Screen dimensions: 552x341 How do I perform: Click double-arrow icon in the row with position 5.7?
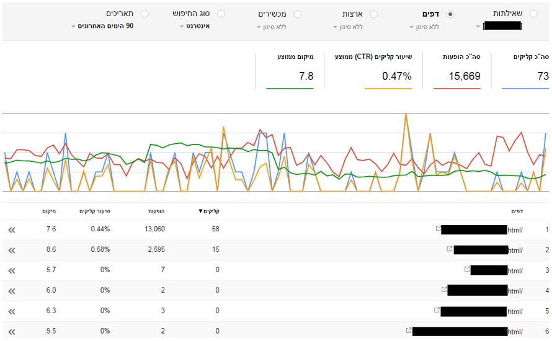12,270
